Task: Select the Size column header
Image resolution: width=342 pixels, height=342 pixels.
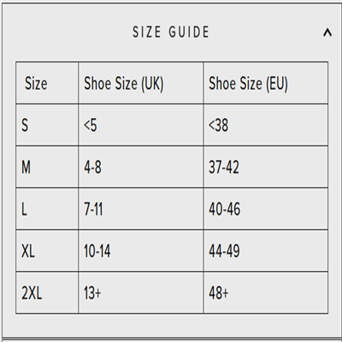Action: pos(47,83)
